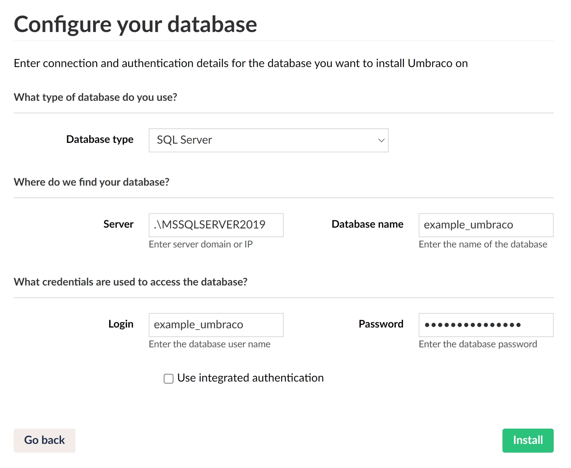Click the 'Enter server domain or IP' hint
The image size is (571, 468).
coord(201,244)
